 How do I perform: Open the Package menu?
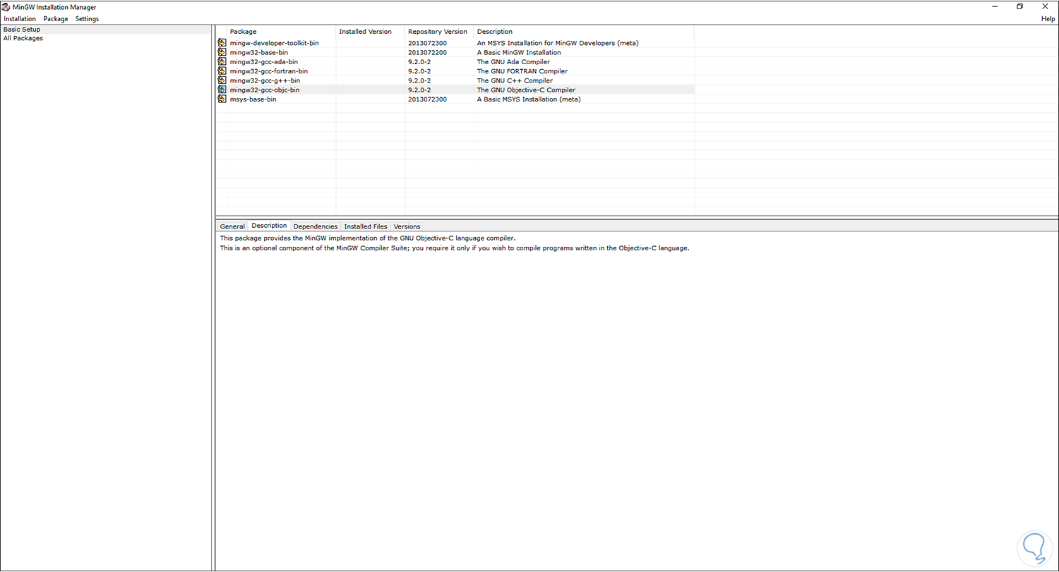(56, 19)
